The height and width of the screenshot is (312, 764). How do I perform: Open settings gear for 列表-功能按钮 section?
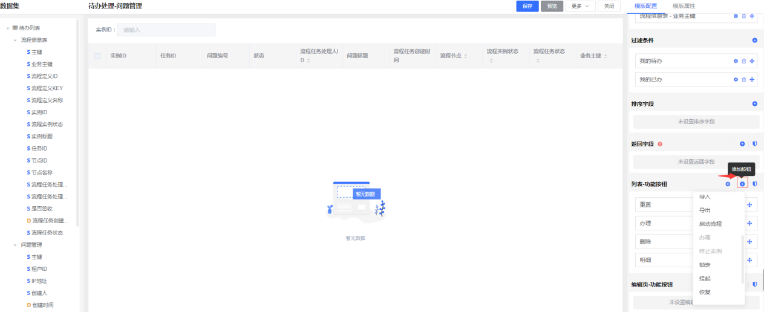pos(728,184)
